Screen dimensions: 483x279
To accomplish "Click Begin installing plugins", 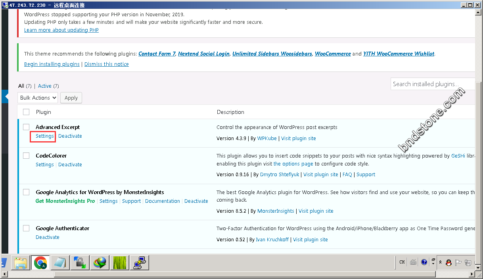I will click(x=52, y=64).
